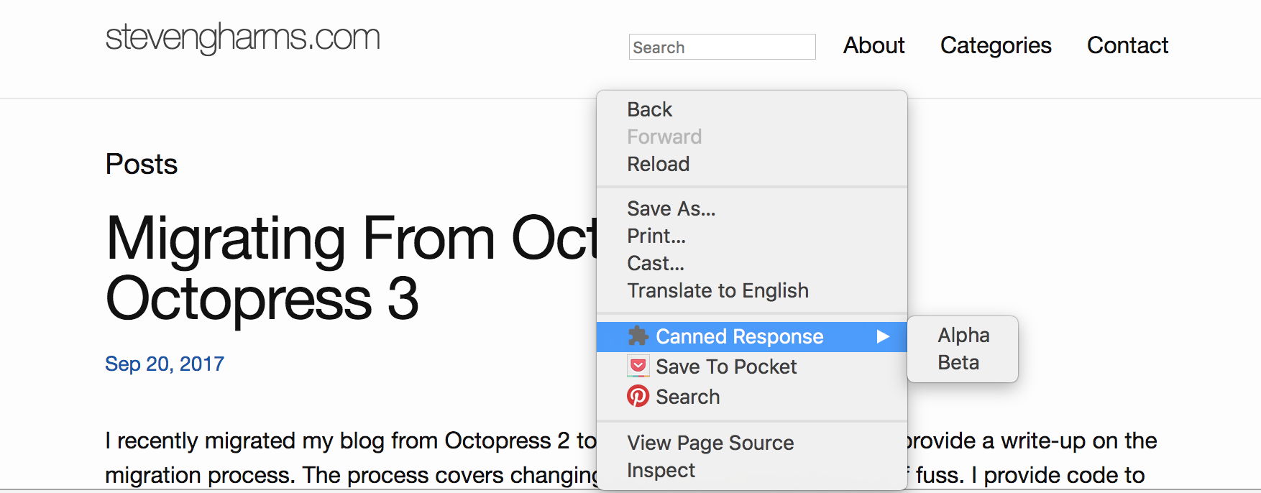Select Reload in the context menu
1261x493 pixels.
658,164
